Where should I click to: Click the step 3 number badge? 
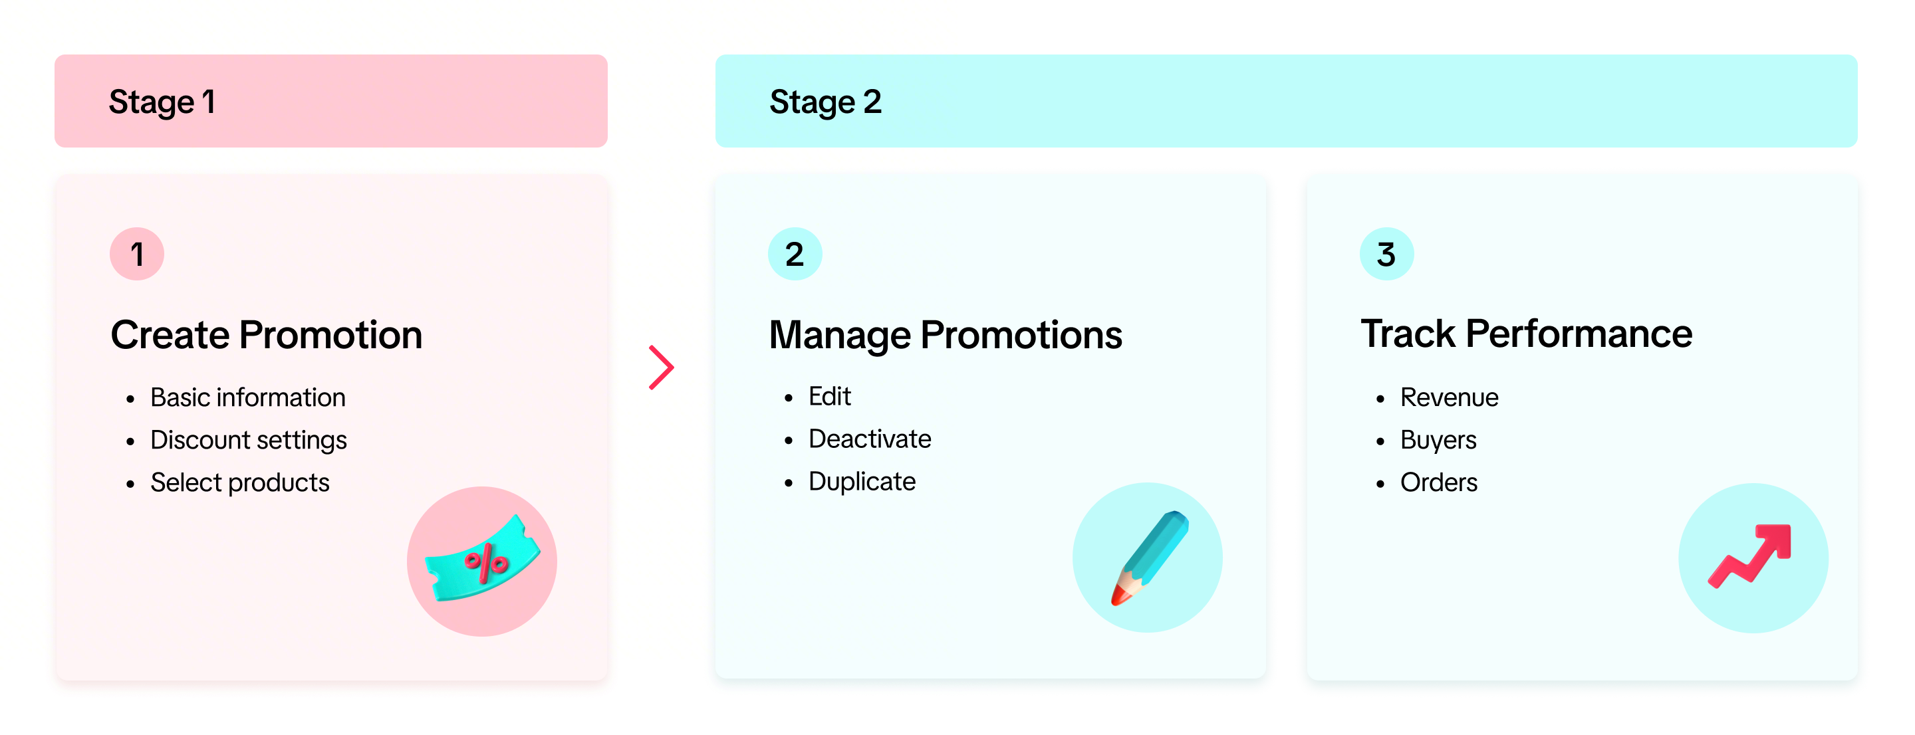1386,254
